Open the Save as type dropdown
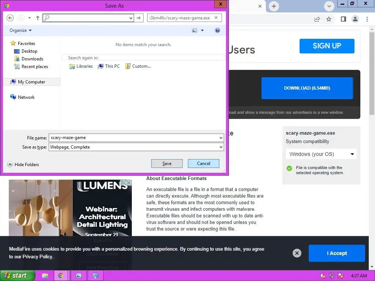The image size is (375, 281). 136,147
